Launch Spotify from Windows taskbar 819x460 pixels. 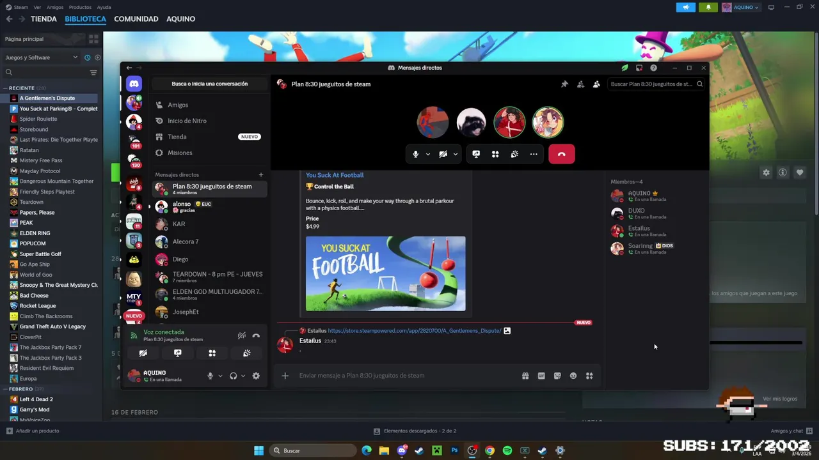click(507, 450)
